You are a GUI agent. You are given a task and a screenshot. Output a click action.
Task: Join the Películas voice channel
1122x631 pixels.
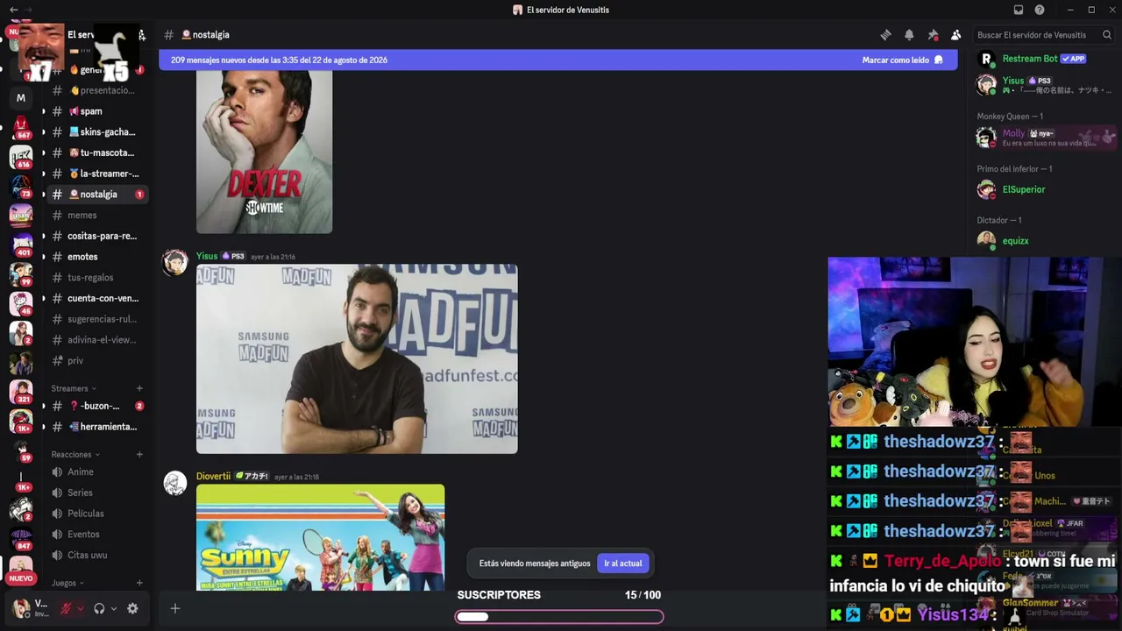pos(96,514)
